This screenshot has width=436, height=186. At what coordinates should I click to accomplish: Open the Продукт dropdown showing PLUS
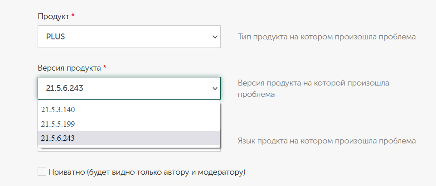click(x=129, y=37)
